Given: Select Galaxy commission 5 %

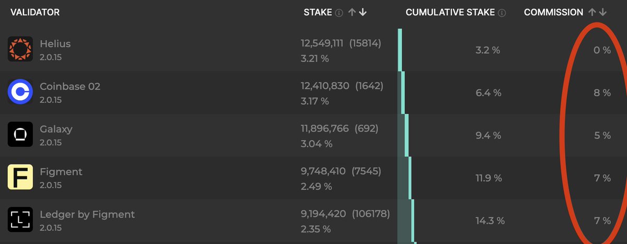Looking at the screenshot, I should 602,136.
